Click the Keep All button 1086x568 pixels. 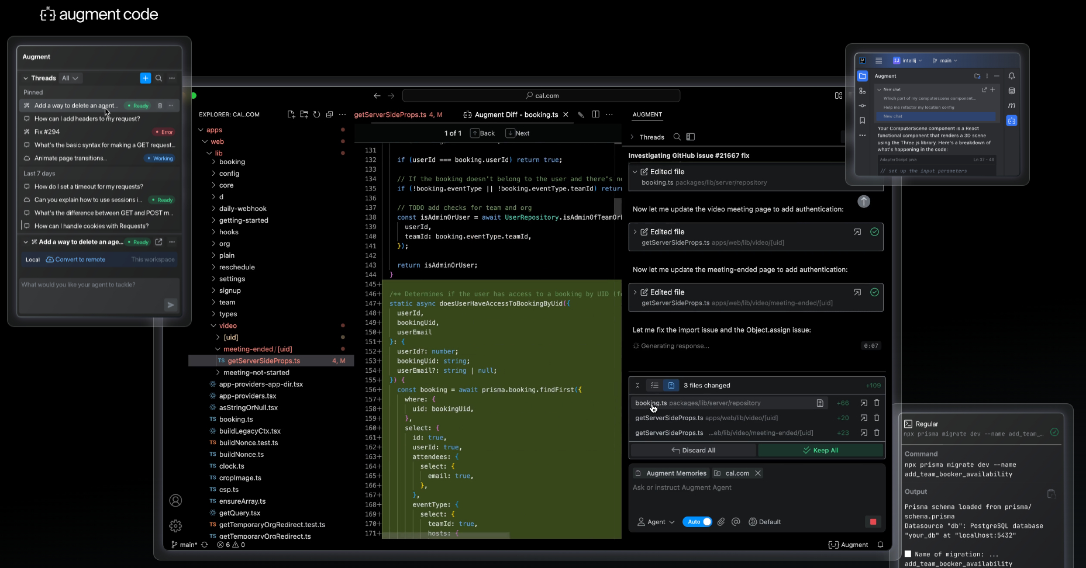820,451
